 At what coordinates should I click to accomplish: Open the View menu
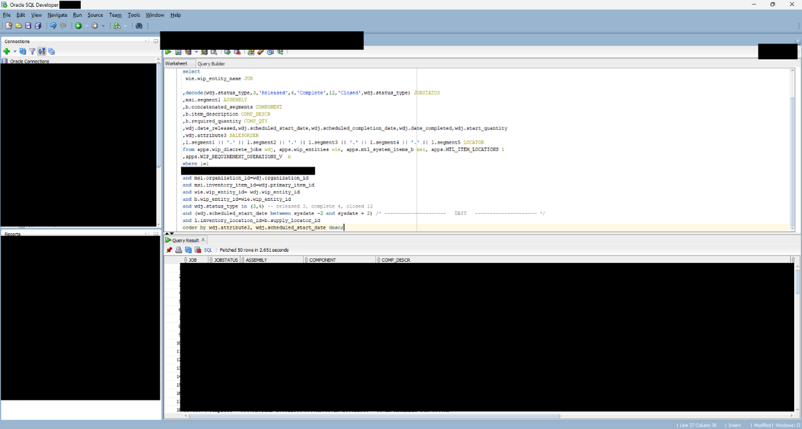click(36, 15)
